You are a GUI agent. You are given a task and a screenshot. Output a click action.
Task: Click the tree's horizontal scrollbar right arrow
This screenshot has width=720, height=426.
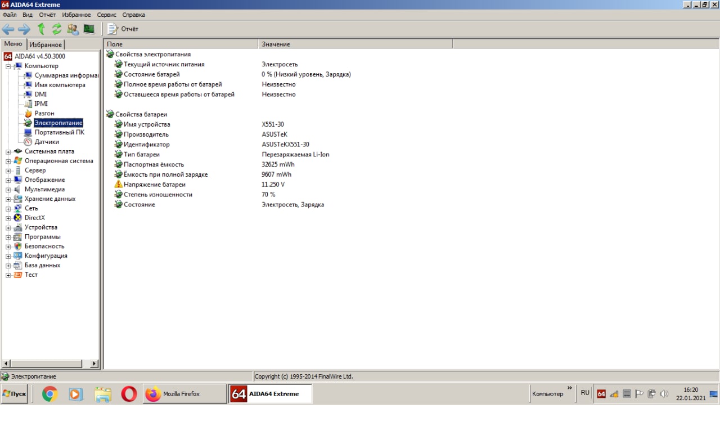pos(94,364)
